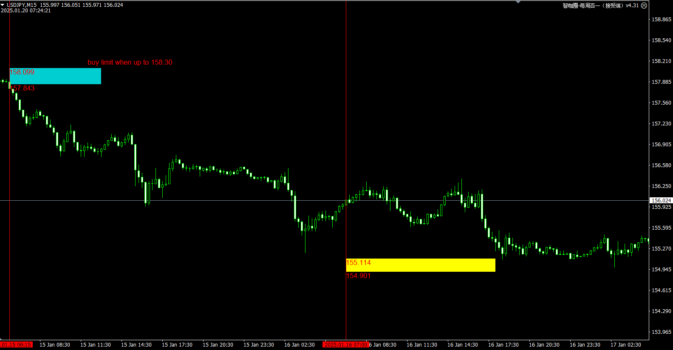The width and height of the screenshot is (673, 350).
Task: Click the red 01.15 06:15 time marker
Action: pyautogui.click(x=16, y=345)
